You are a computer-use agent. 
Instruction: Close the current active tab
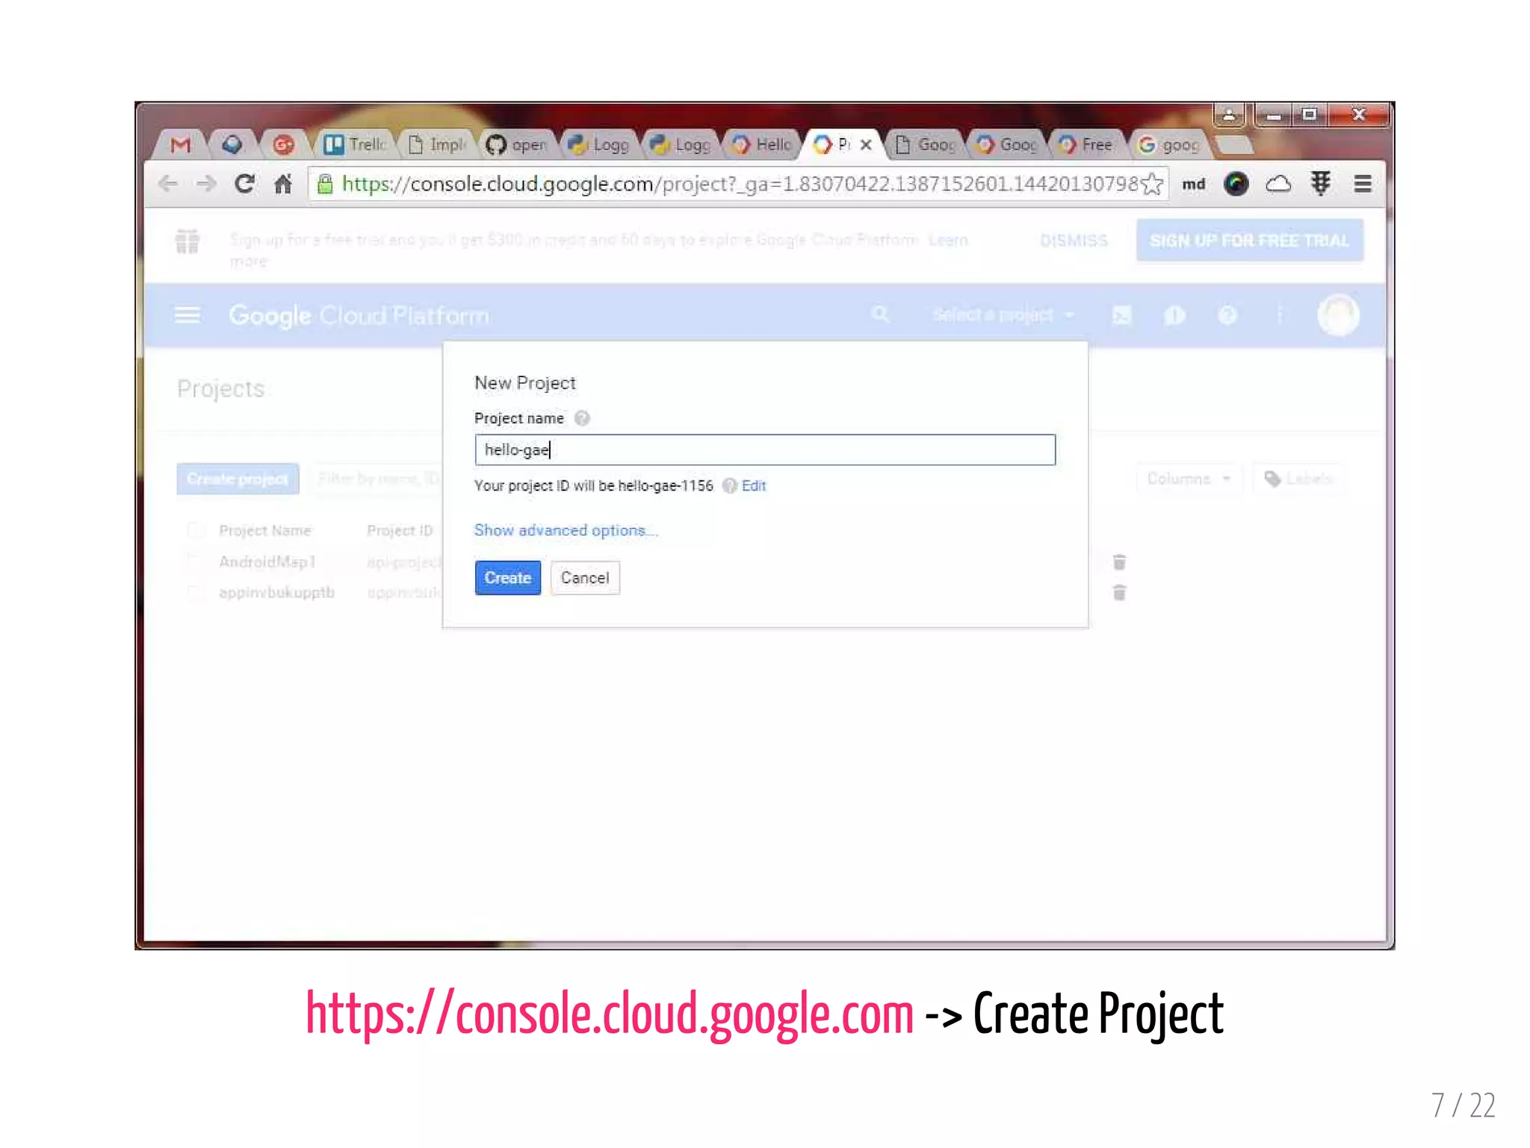click(x=866, y=145)
